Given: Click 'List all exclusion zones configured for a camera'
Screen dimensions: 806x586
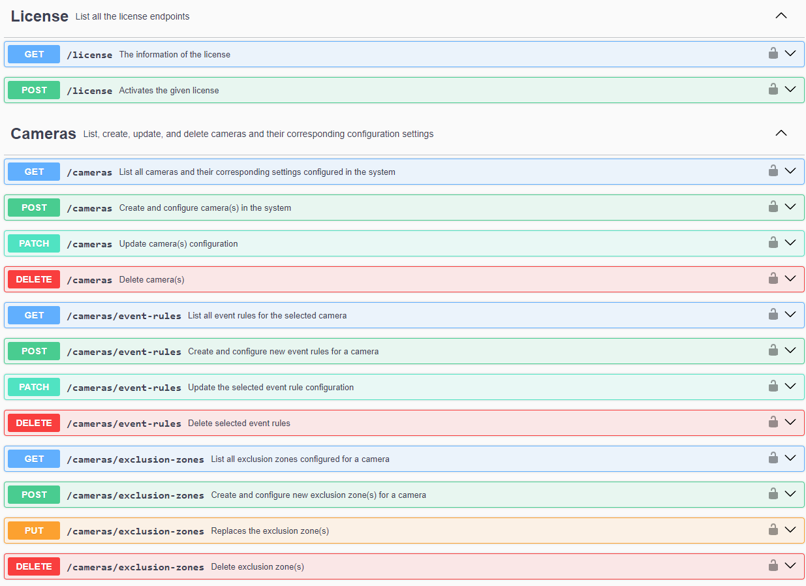Looking at the screenshot, I should click(300, 459).
